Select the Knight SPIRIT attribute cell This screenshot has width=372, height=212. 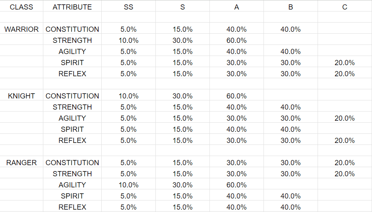pos(72,129)
